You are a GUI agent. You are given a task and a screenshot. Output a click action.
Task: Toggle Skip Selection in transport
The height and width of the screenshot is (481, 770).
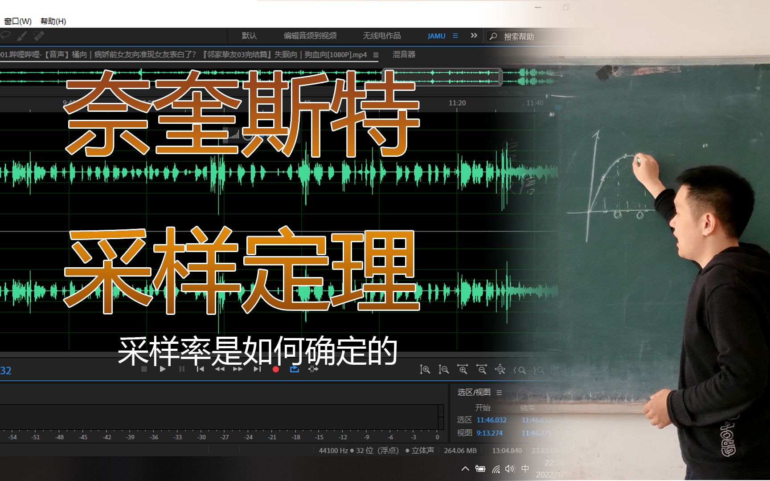point(313,369)
